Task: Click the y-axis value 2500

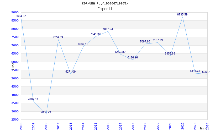Action: pos(15,119)
